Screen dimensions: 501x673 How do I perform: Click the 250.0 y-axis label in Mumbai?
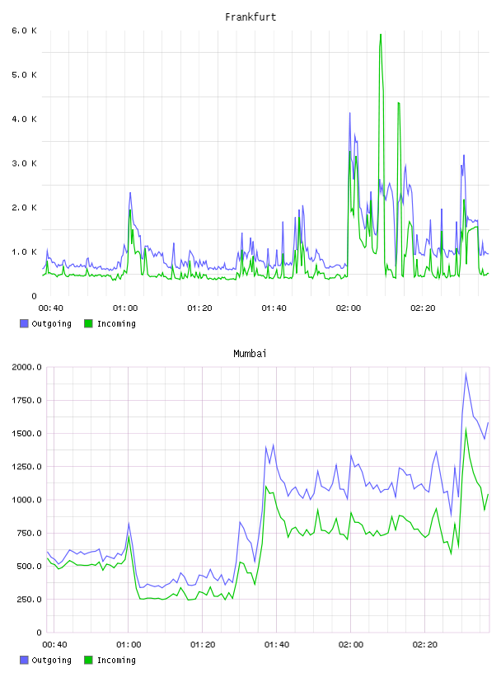(29, 599)
